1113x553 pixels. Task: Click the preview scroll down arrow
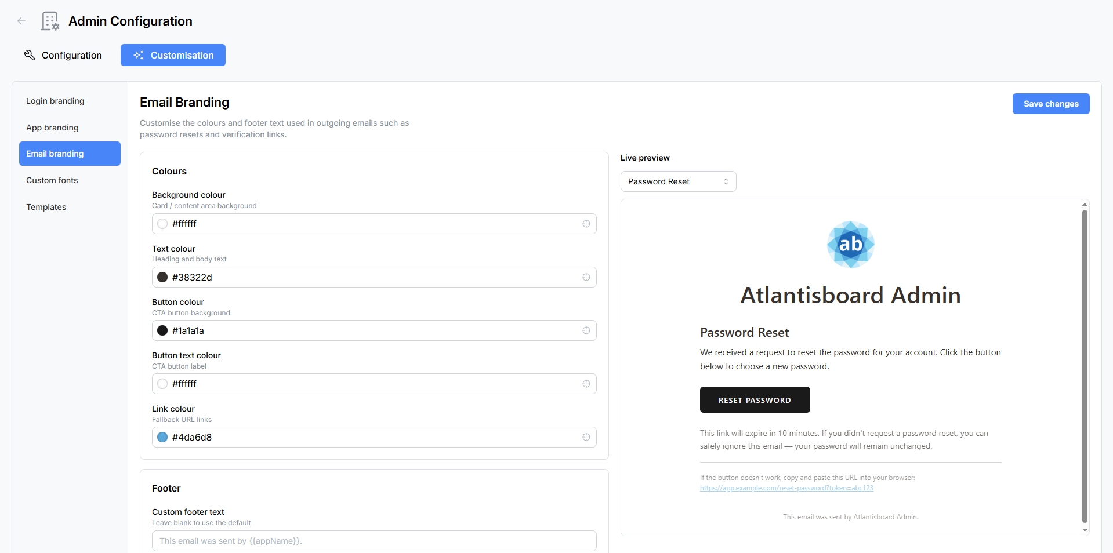coord(1085,530)
